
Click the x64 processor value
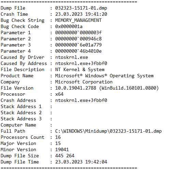click(x=59, y=94)
